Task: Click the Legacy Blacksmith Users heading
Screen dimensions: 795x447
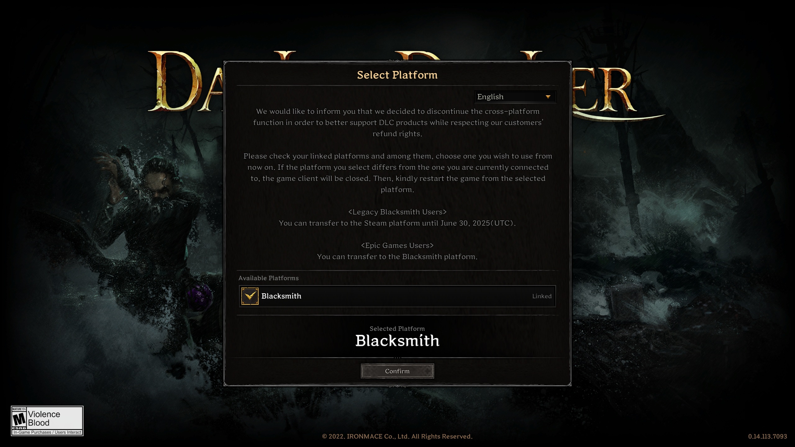Action: 397,212
